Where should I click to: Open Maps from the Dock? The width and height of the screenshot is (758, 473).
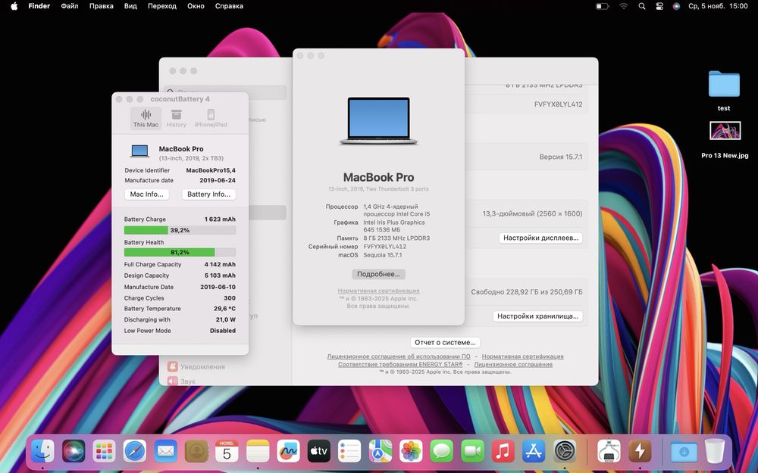[x=381, y=451]
